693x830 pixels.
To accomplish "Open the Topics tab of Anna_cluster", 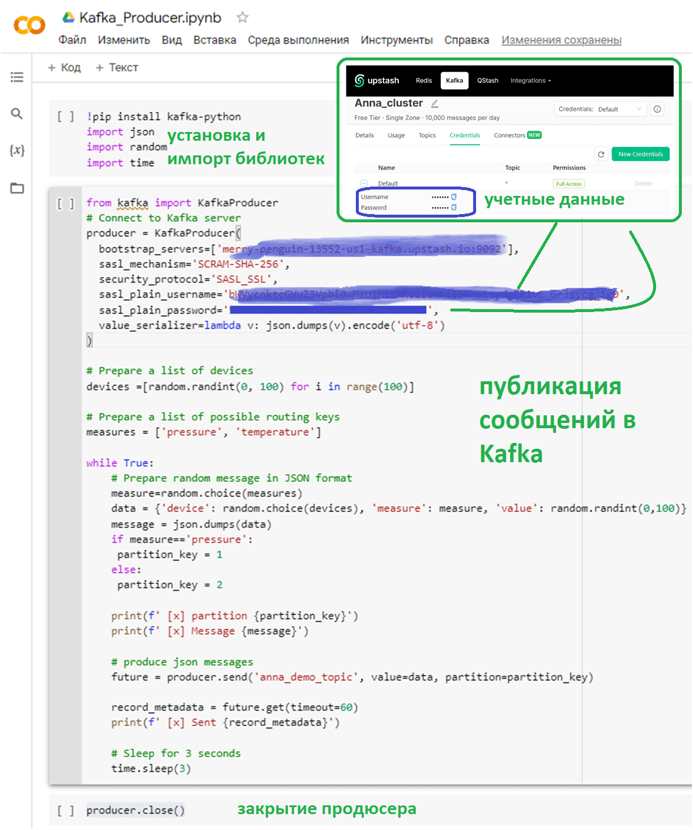I will 427,135.
